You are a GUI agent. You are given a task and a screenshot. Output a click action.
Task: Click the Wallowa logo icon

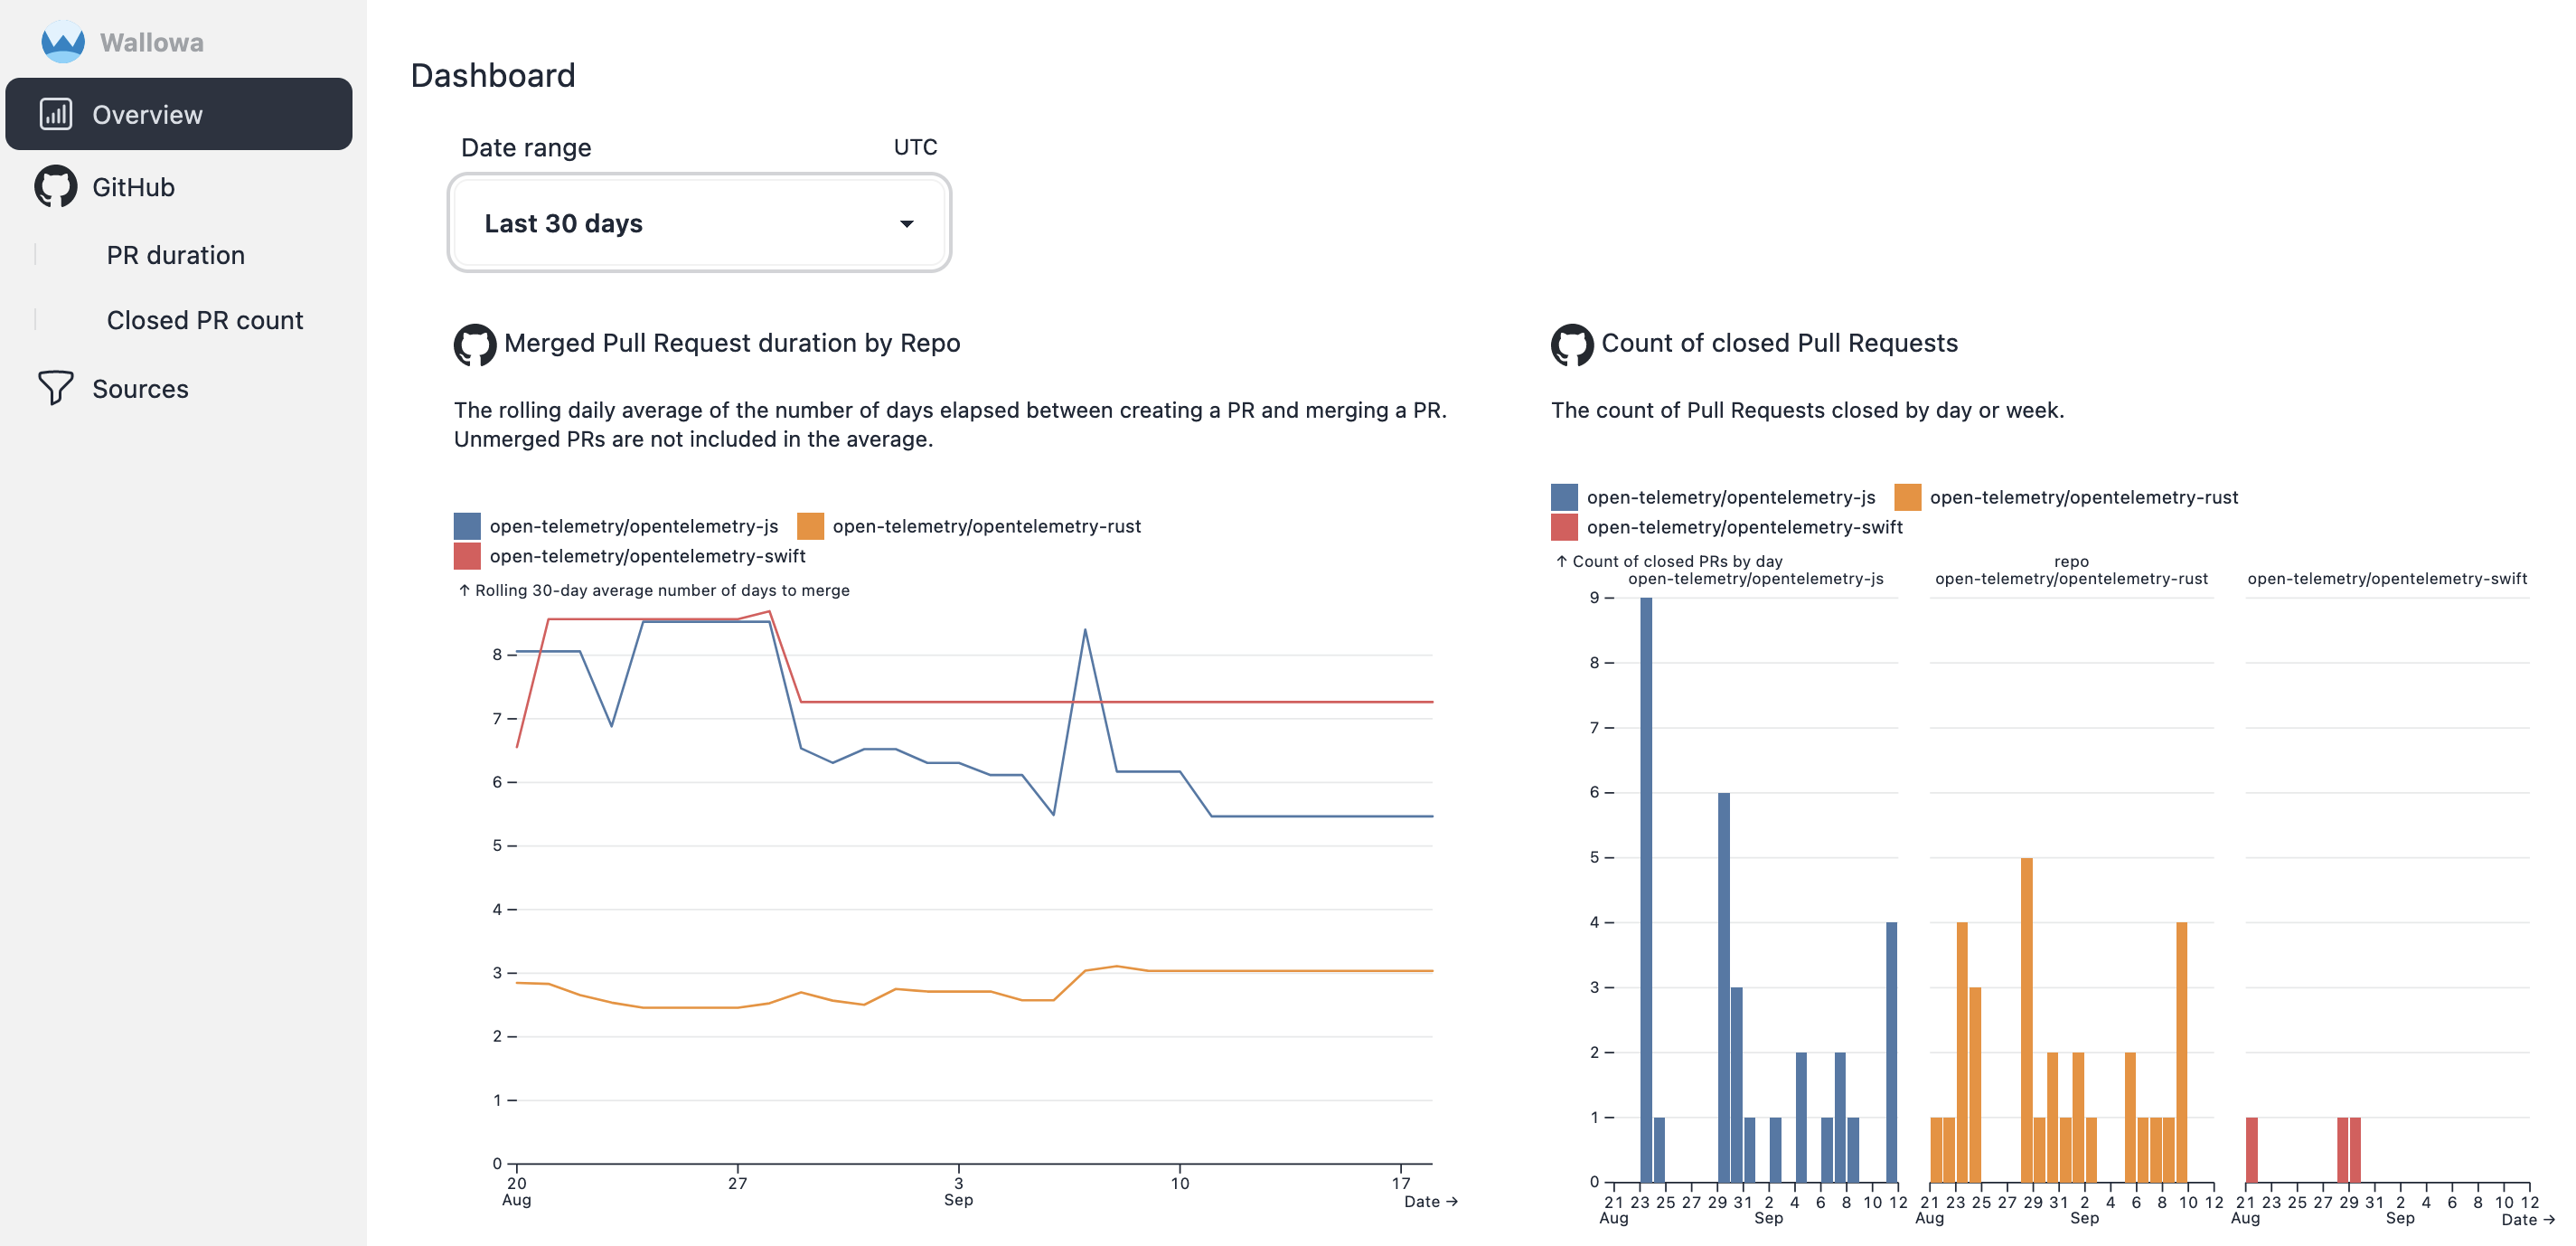tap(61, 38)
